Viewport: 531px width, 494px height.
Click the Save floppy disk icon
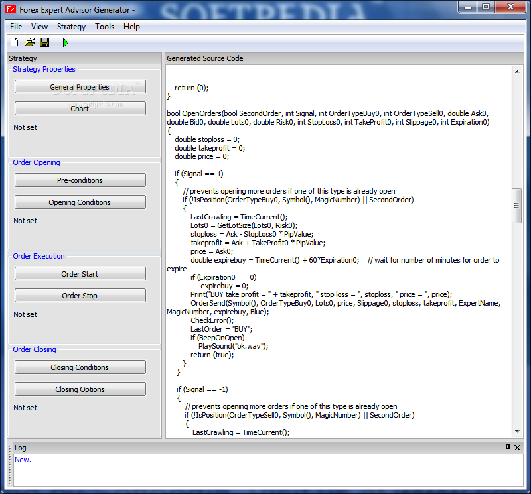click(44, 42)
